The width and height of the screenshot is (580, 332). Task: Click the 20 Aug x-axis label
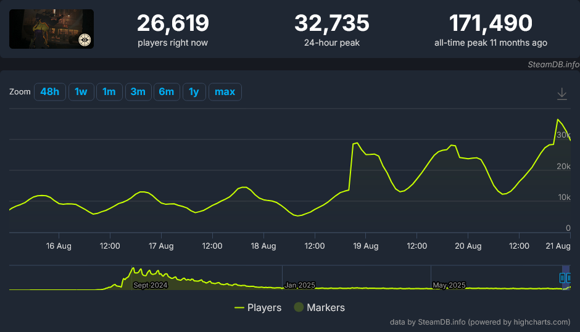[x=468, y=246]
